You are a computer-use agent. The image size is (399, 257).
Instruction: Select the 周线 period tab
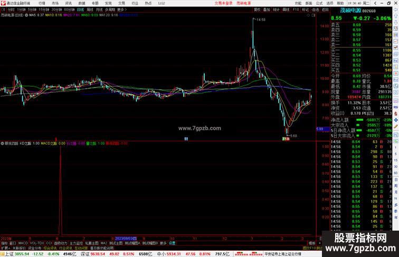click(x=90, y=9)
